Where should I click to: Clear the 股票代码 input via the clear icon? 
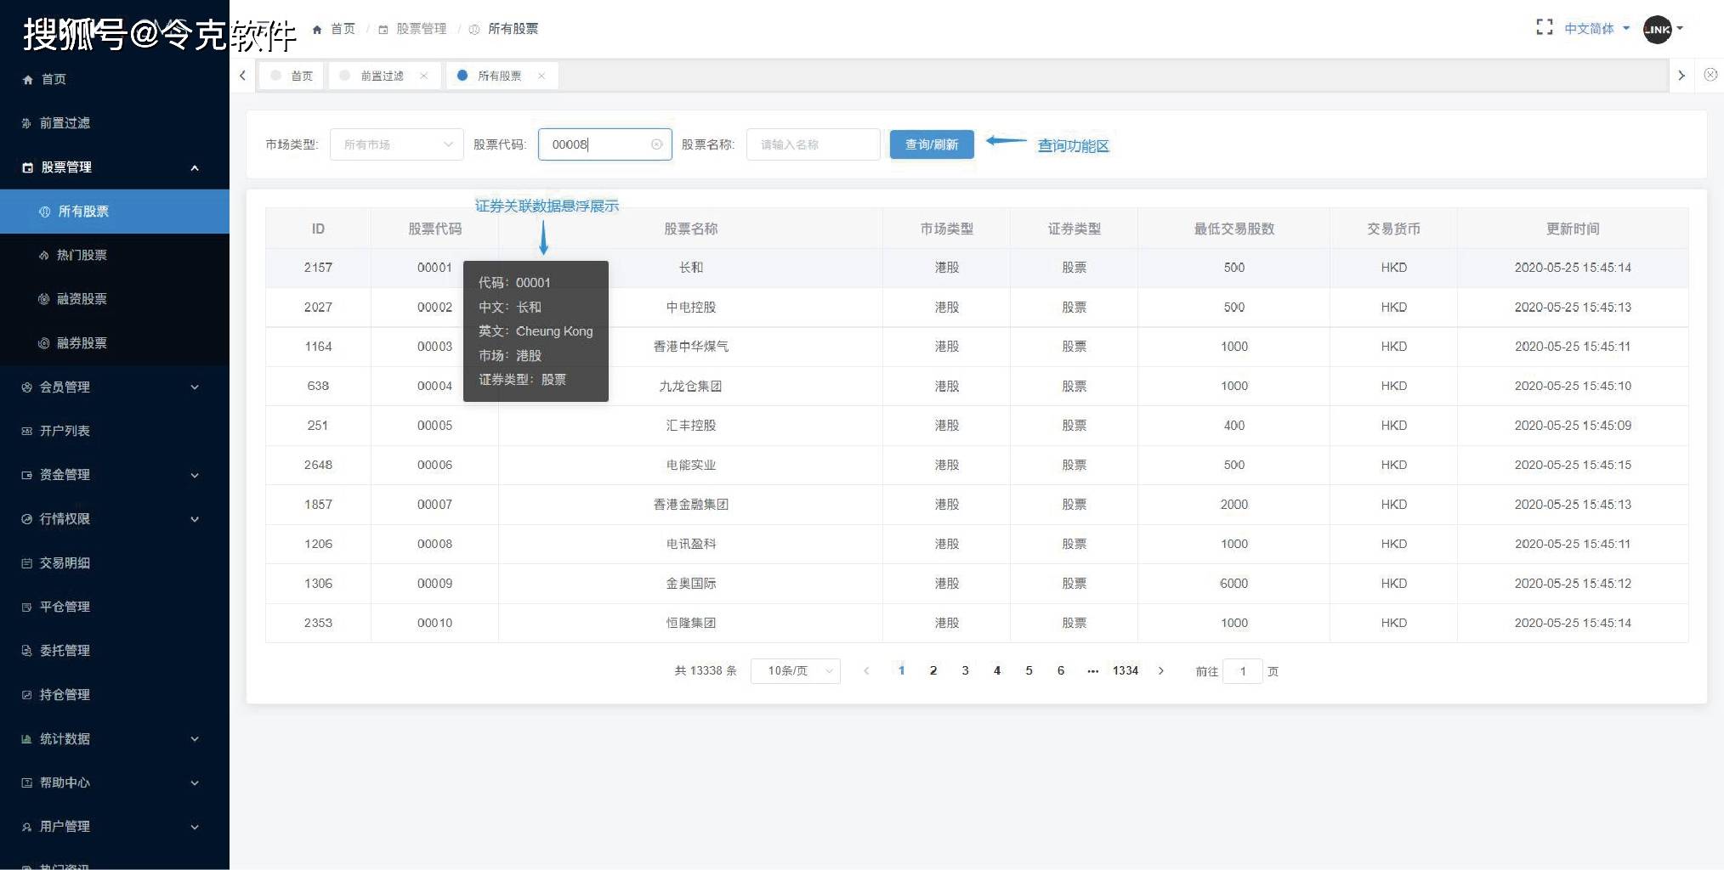pyautogui.click(x=656, y=144)
